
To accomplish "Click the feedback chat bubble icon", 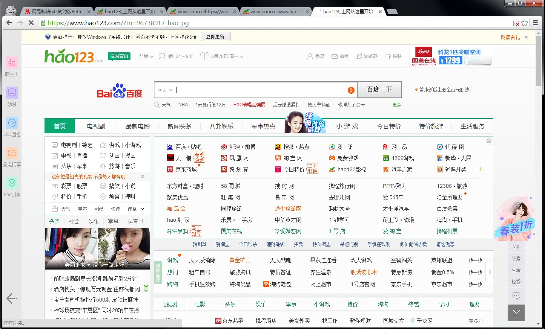I will pos(516,296).
